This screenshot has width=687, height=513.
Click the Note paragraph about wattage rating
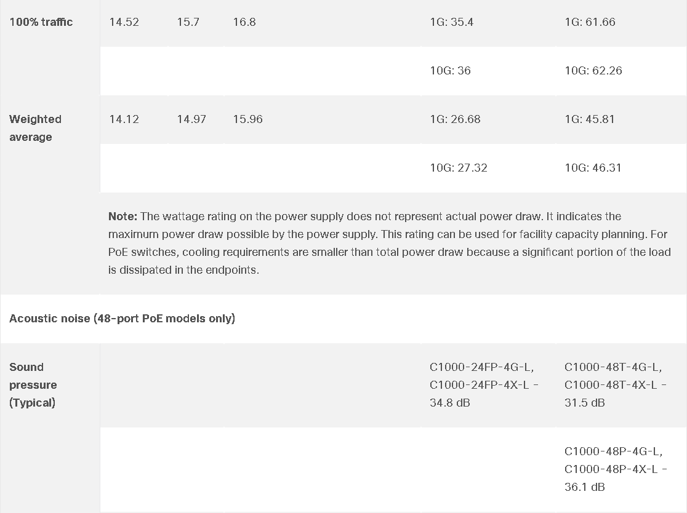click(x=390, y=243)
